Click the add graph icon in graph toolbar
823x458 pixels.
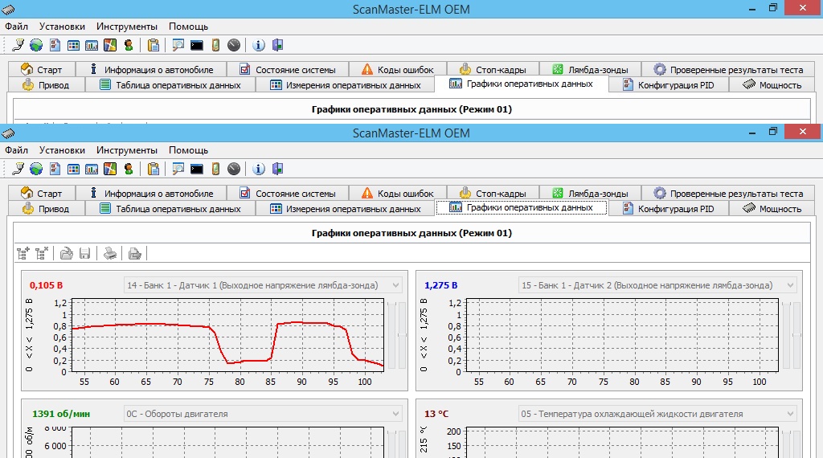[x=23, y=253]
